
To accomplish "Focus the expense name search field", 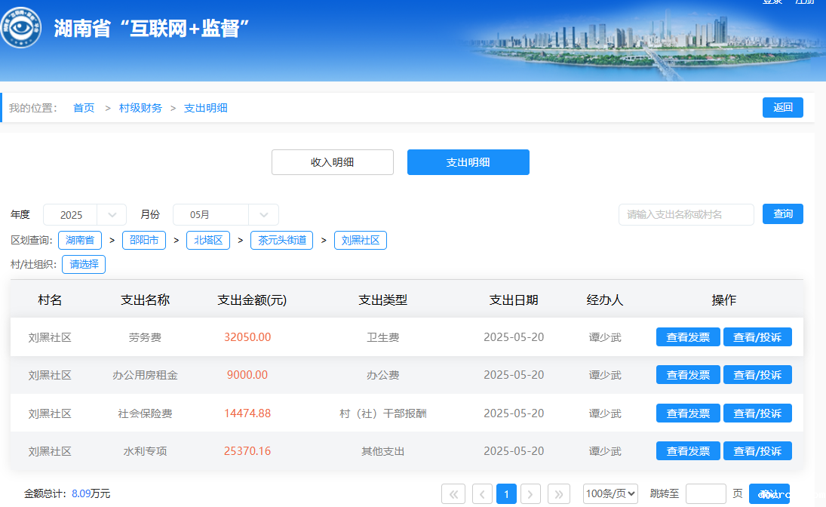I will pos(686,214).
